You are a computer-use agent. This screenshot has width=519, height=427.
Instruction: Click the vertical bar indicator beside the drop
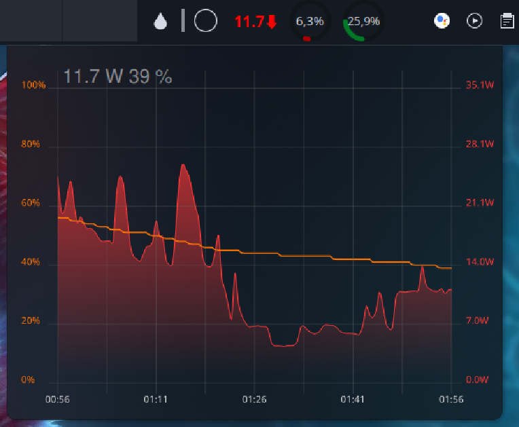click(x=183, y=20)
